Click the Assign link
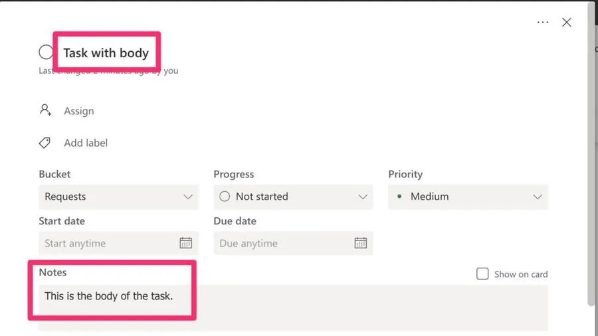This screenshot has width=598, height=336. (79, 111)
